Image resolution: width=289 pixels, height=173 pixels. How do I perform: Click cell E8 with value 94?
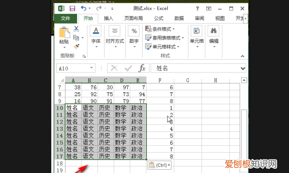(x=138, y=94)
